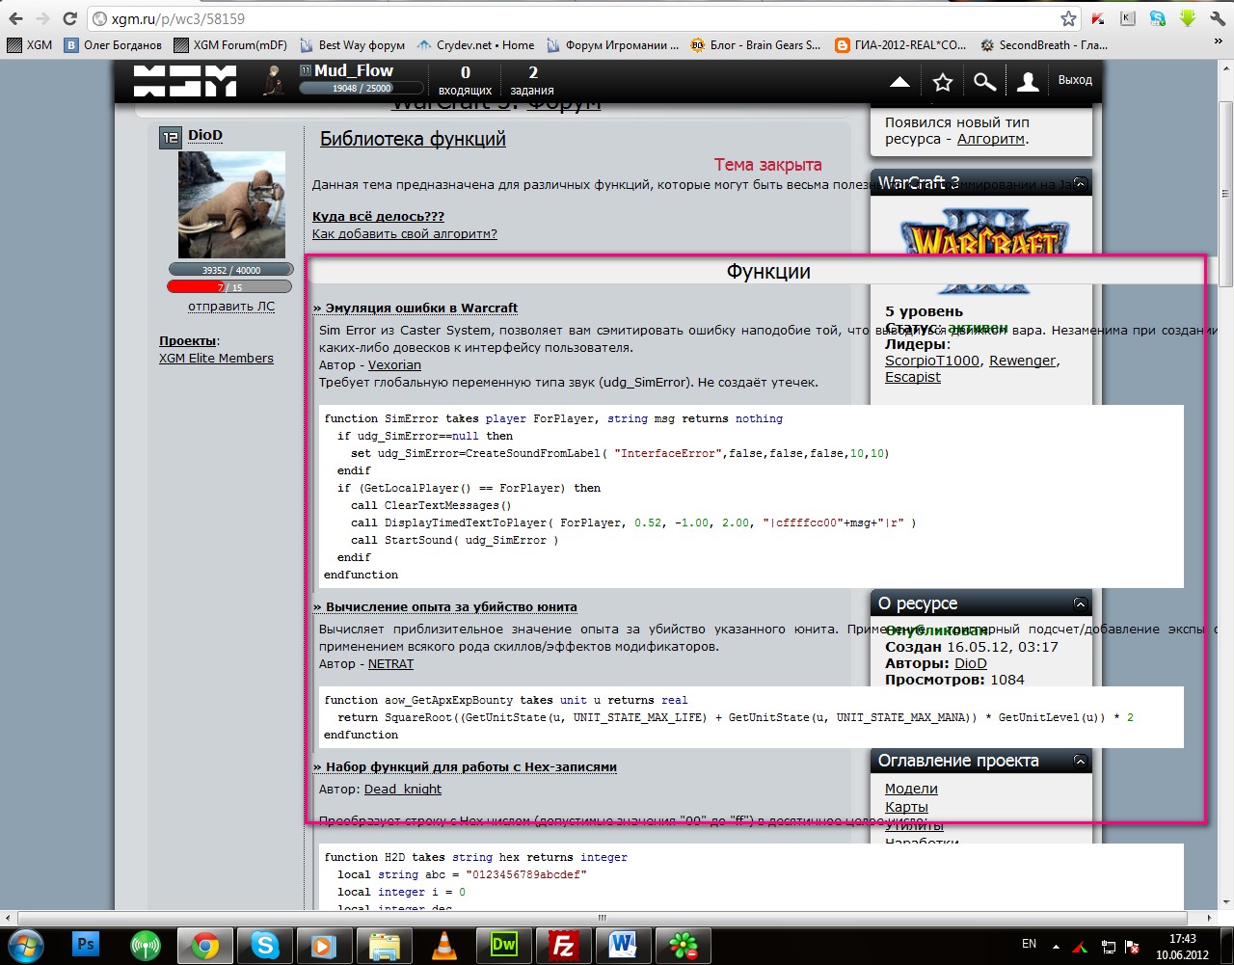Click the browser Forward arrow
Image resolution: width=1234 pixels, height=965 pixels.
click(42, 18)
